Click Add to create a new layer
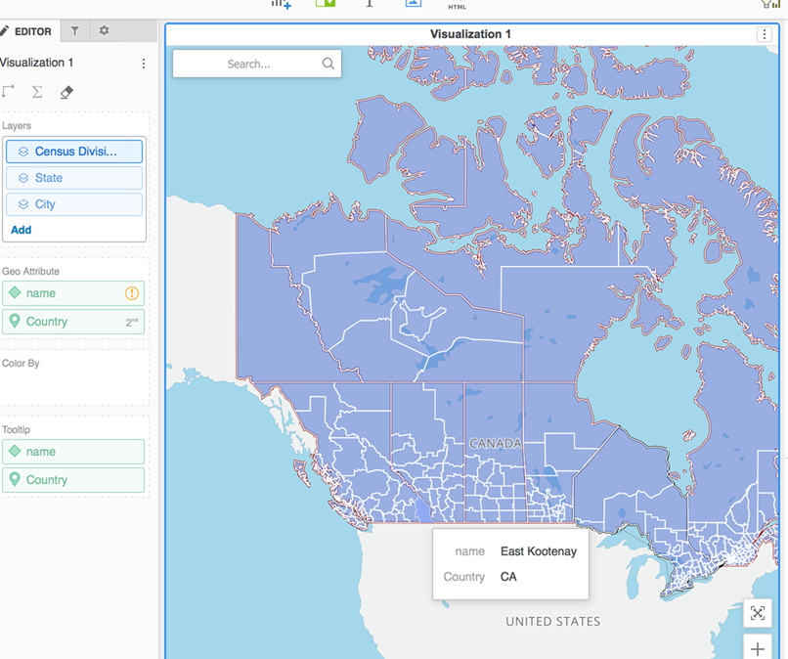This screenshot has width=788, height=659. tap(22, 230)
